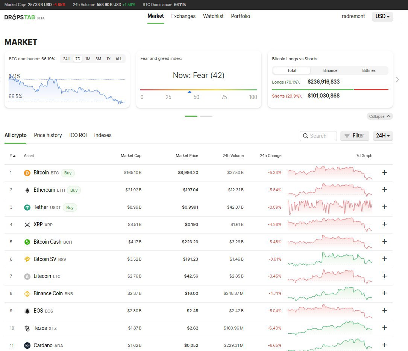Add Binance Coin with its plus icon
This screenshot has width=408, height=351.
click(384, 293)
